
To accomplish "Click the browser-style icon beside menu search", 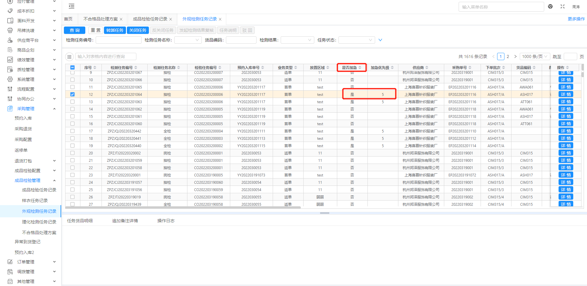I will 550,6.
